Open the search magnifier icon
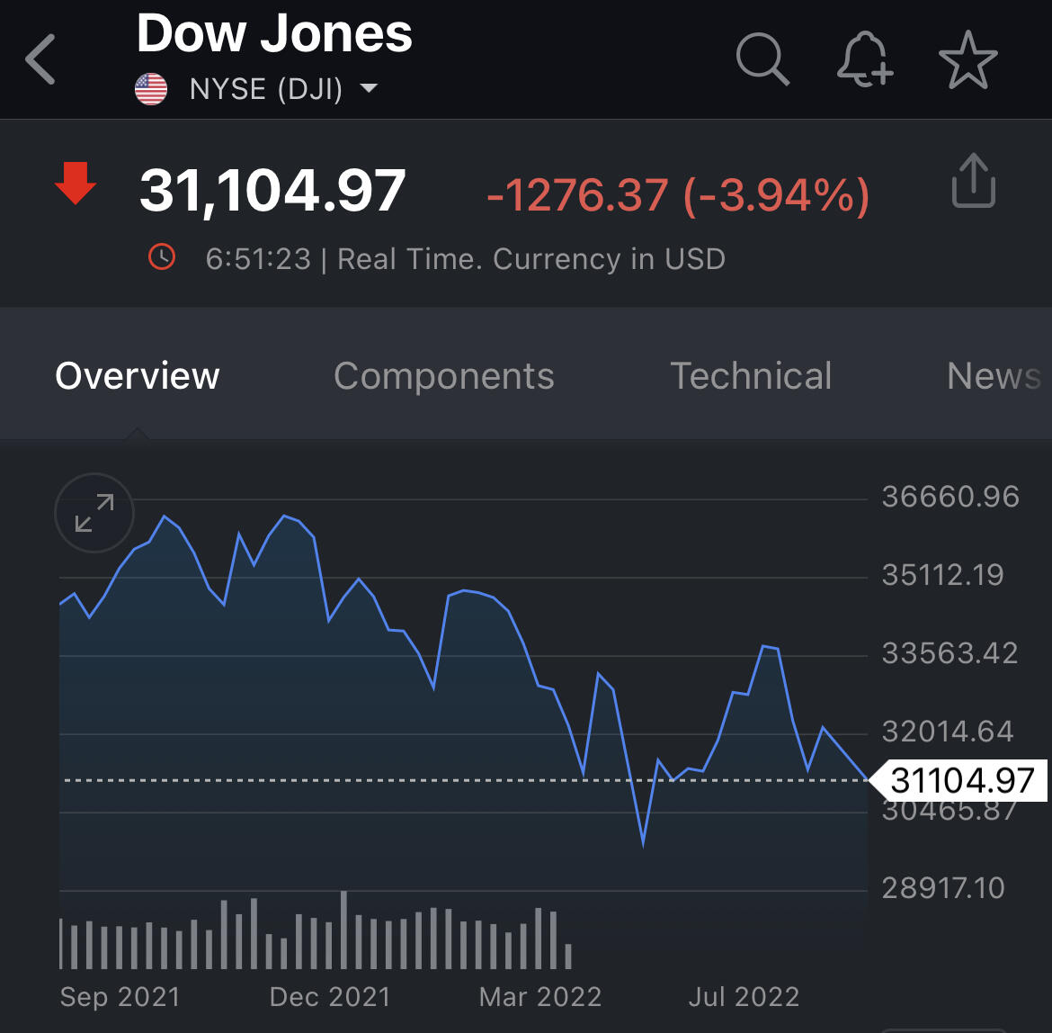Viewport: 1052px width, 1033px height. 762,59
